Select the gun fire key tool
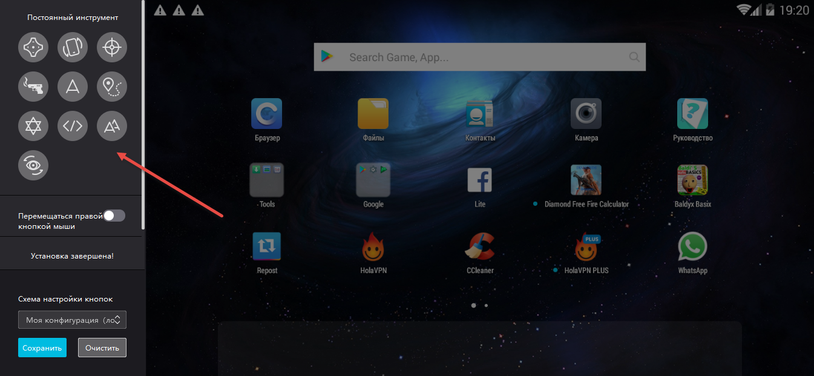Image resolution: width=814 pixels, height=376 pixels. 33,87
